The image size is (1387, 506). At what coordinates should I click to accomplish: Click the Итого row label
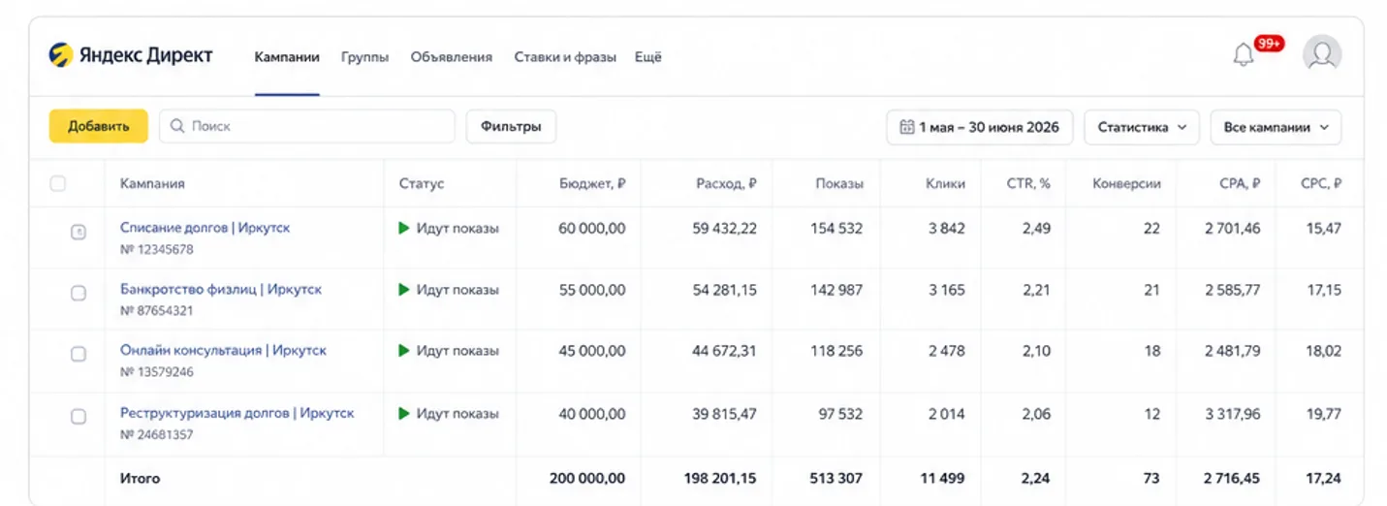[x=141, y=478]
